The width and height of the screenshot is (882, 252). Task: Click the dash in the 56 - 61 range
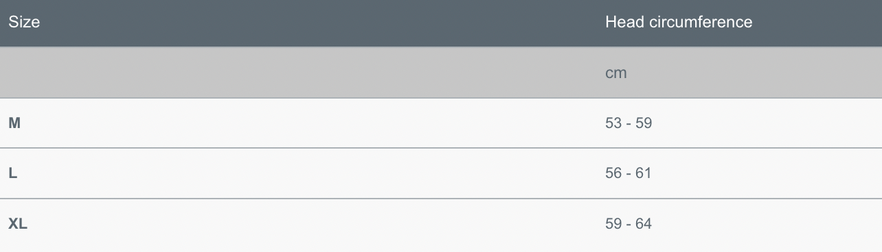[629, 174]
